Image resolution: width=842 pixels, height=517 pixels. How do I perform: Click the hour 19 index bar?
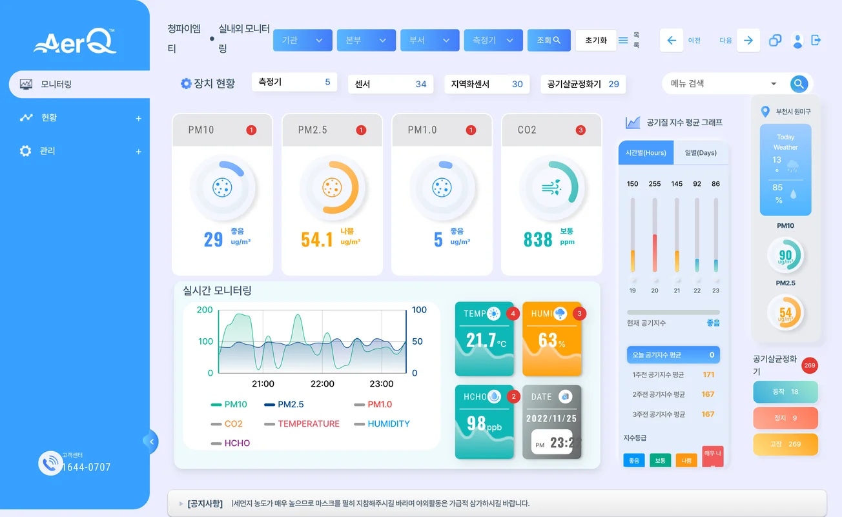click(633, 235)
